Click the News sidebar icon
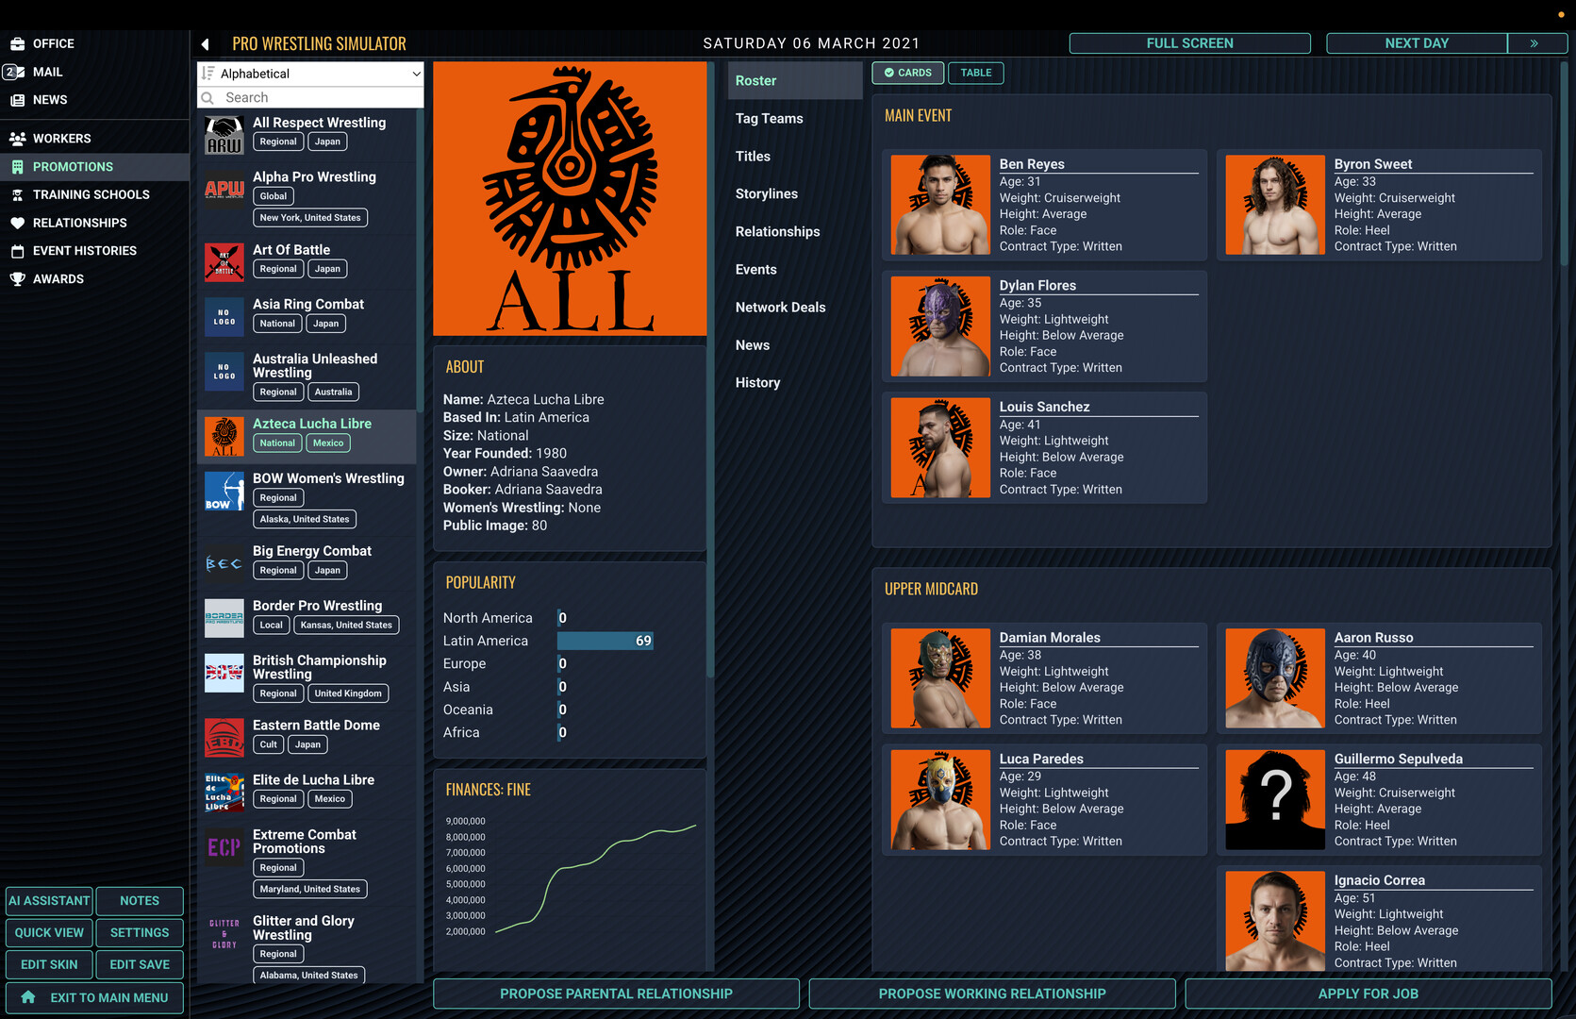1576x1019 pixels. coord(15,100)
